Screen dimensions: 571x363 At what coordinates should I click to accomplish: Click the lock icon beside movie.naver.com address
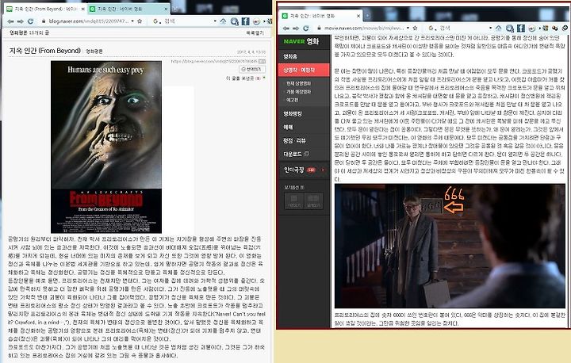[x=319, y=28]
